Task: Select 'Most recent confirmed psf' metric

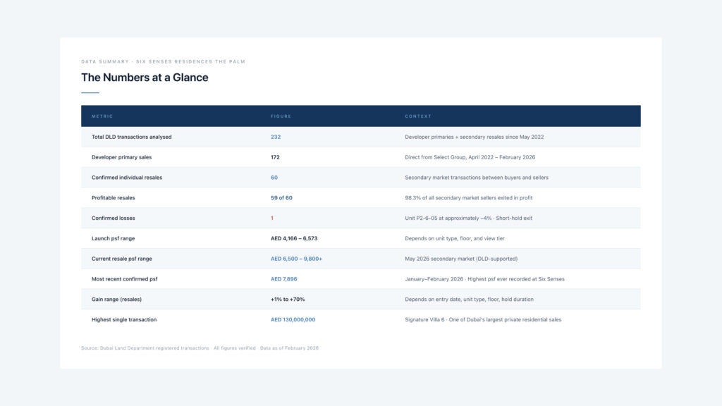Action: click(x=124, y=278)
